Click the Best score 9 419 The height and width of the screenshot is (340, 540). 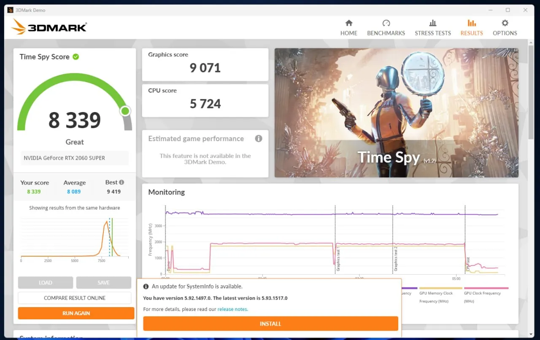[x=113, y=192]
